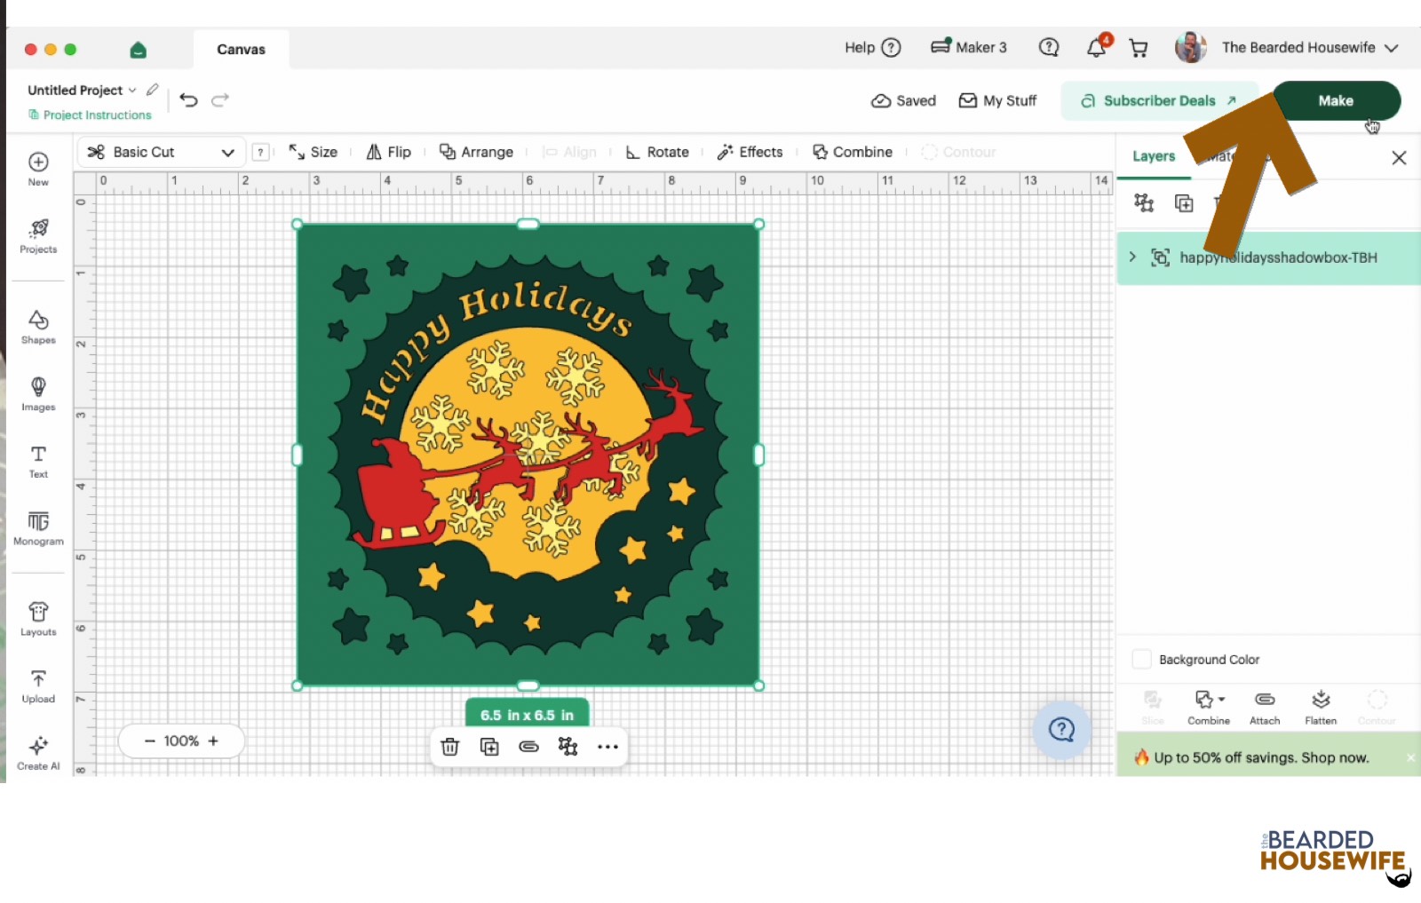Delete selection using floating trash icon

point(450,747)
